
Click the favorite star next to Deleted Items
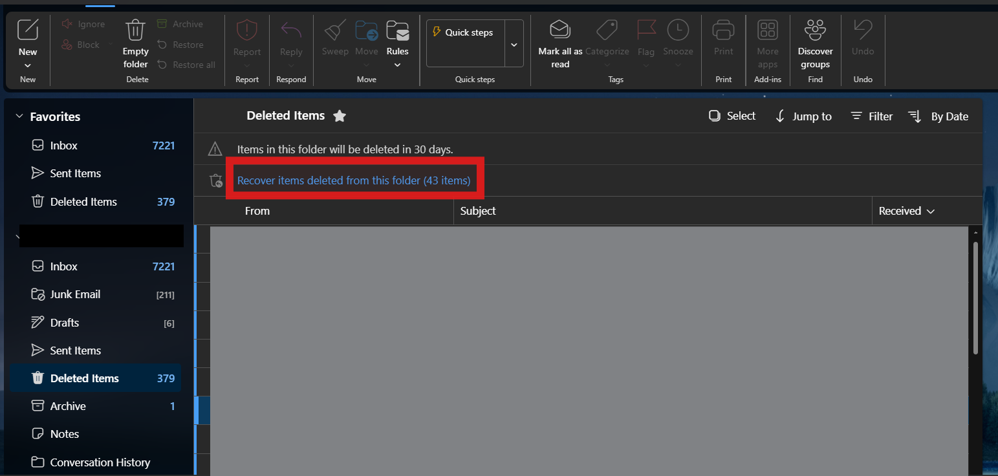(340, 116)
